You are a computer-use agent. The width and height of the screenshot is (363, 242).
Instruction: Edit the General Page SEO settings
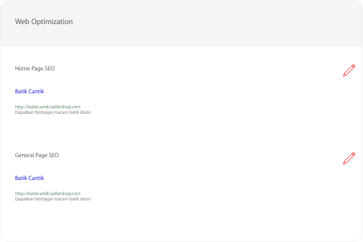(x=349, y=158)
